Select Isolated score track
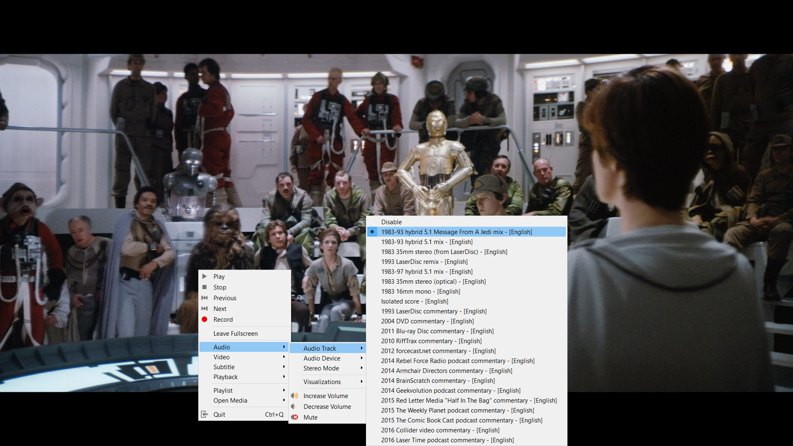This screenshot has height=446, width=793. [x=466, y=301]
